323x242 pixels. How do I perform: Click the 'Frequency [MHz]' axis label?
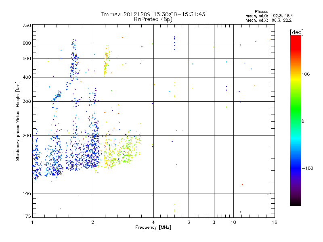(x=153, y=227)
